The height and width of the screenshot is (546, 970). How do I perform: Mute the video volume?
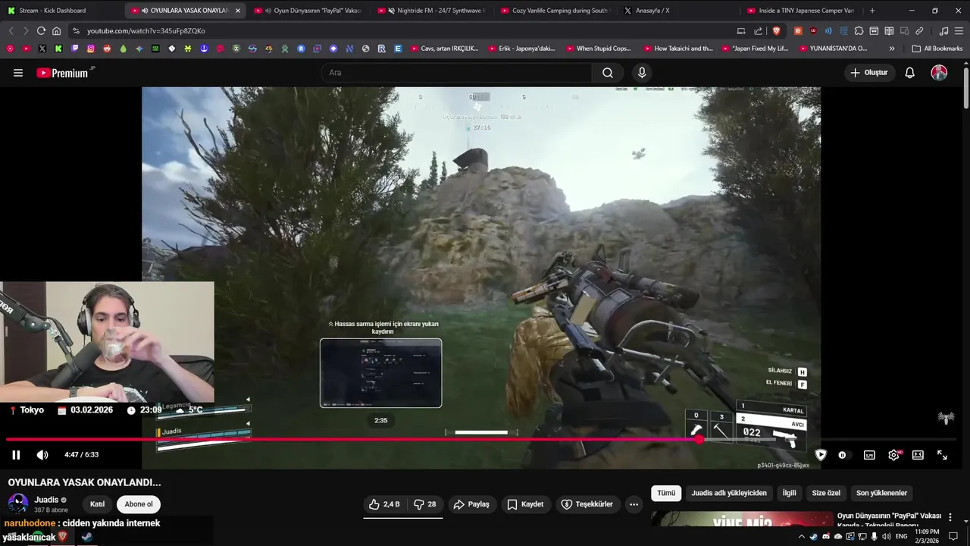click(x=42, y=455)
